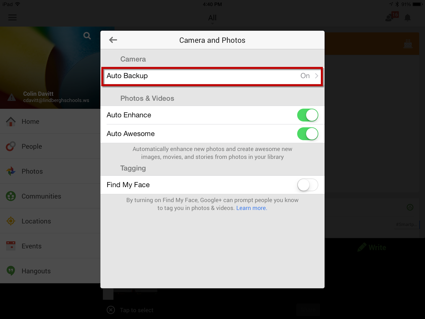Enable the Find My Face switch
The image size is (425, 319).
click(308, 185)
